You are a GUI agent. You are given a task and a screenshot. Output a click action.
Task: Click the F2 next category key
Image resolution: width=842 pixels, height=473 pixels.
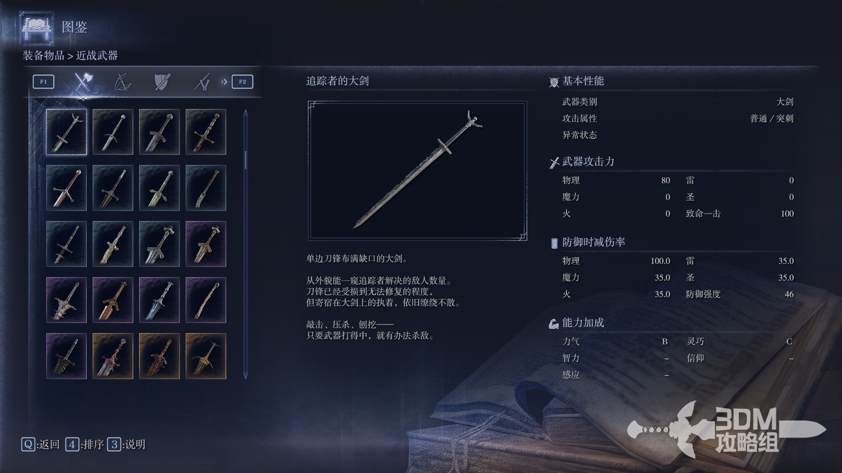pos(243,81)
